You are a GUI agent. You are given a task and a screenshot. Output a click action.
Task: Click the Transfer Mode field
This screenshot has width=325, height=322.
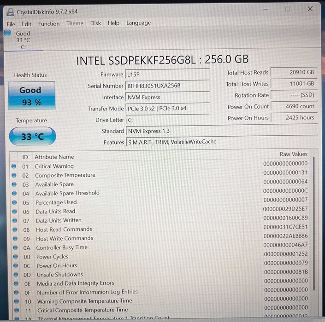click(168, 109)
